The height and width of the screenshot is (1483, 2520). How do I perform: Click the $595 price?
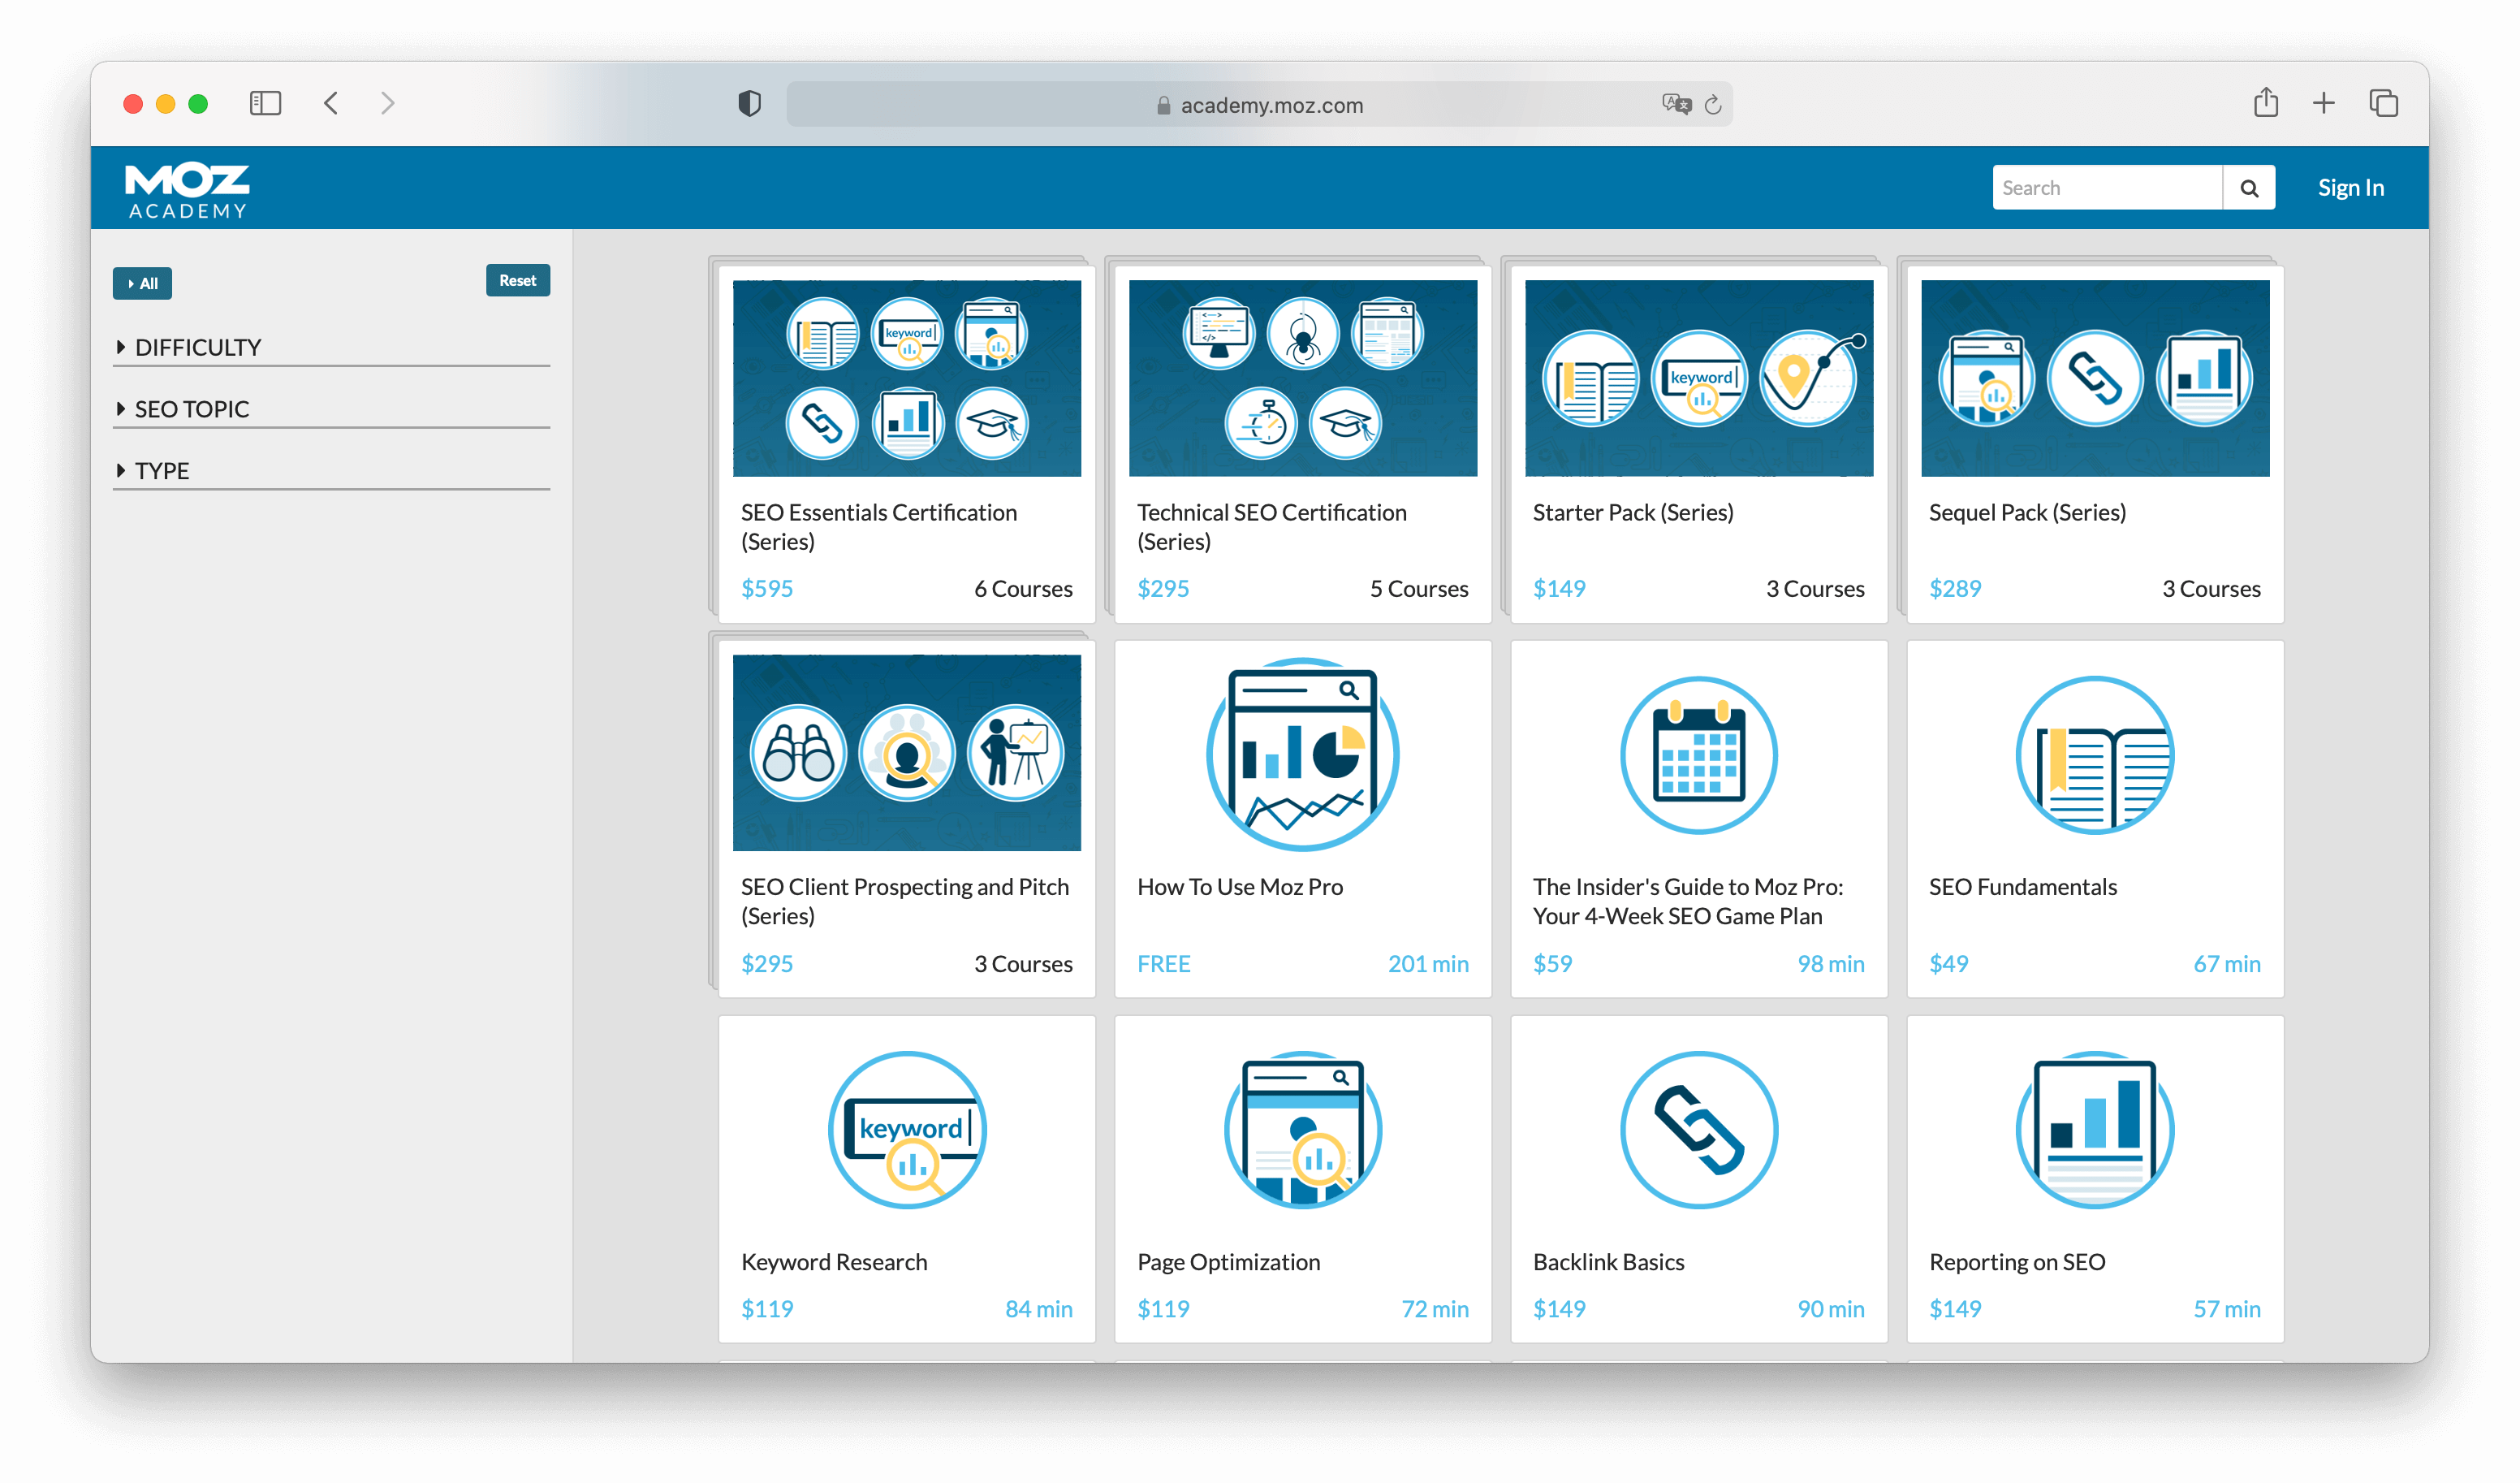(766, 588)
